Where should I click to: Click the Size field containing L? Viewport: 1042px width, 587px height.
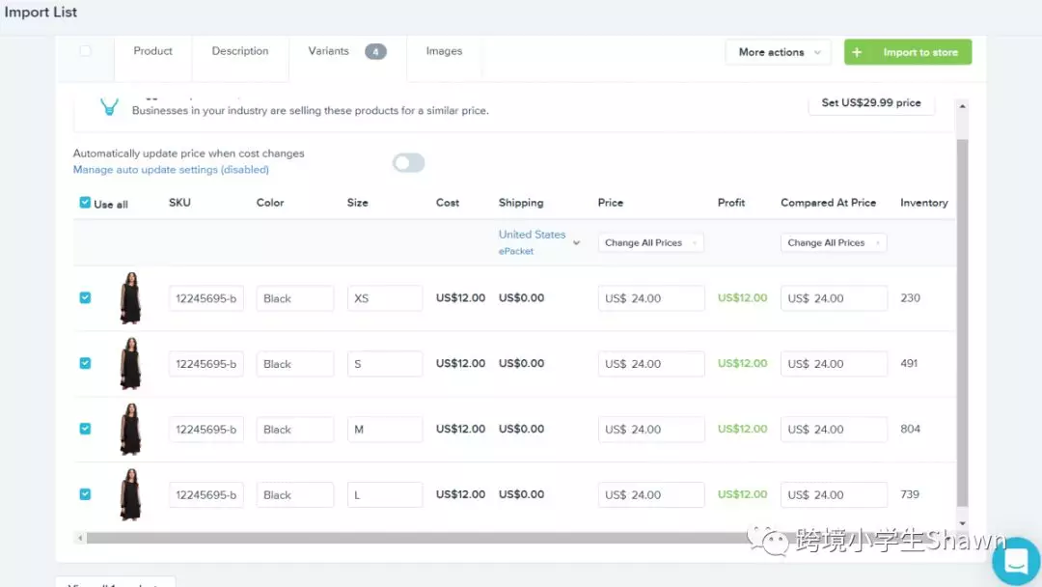(x=385, y=494)
